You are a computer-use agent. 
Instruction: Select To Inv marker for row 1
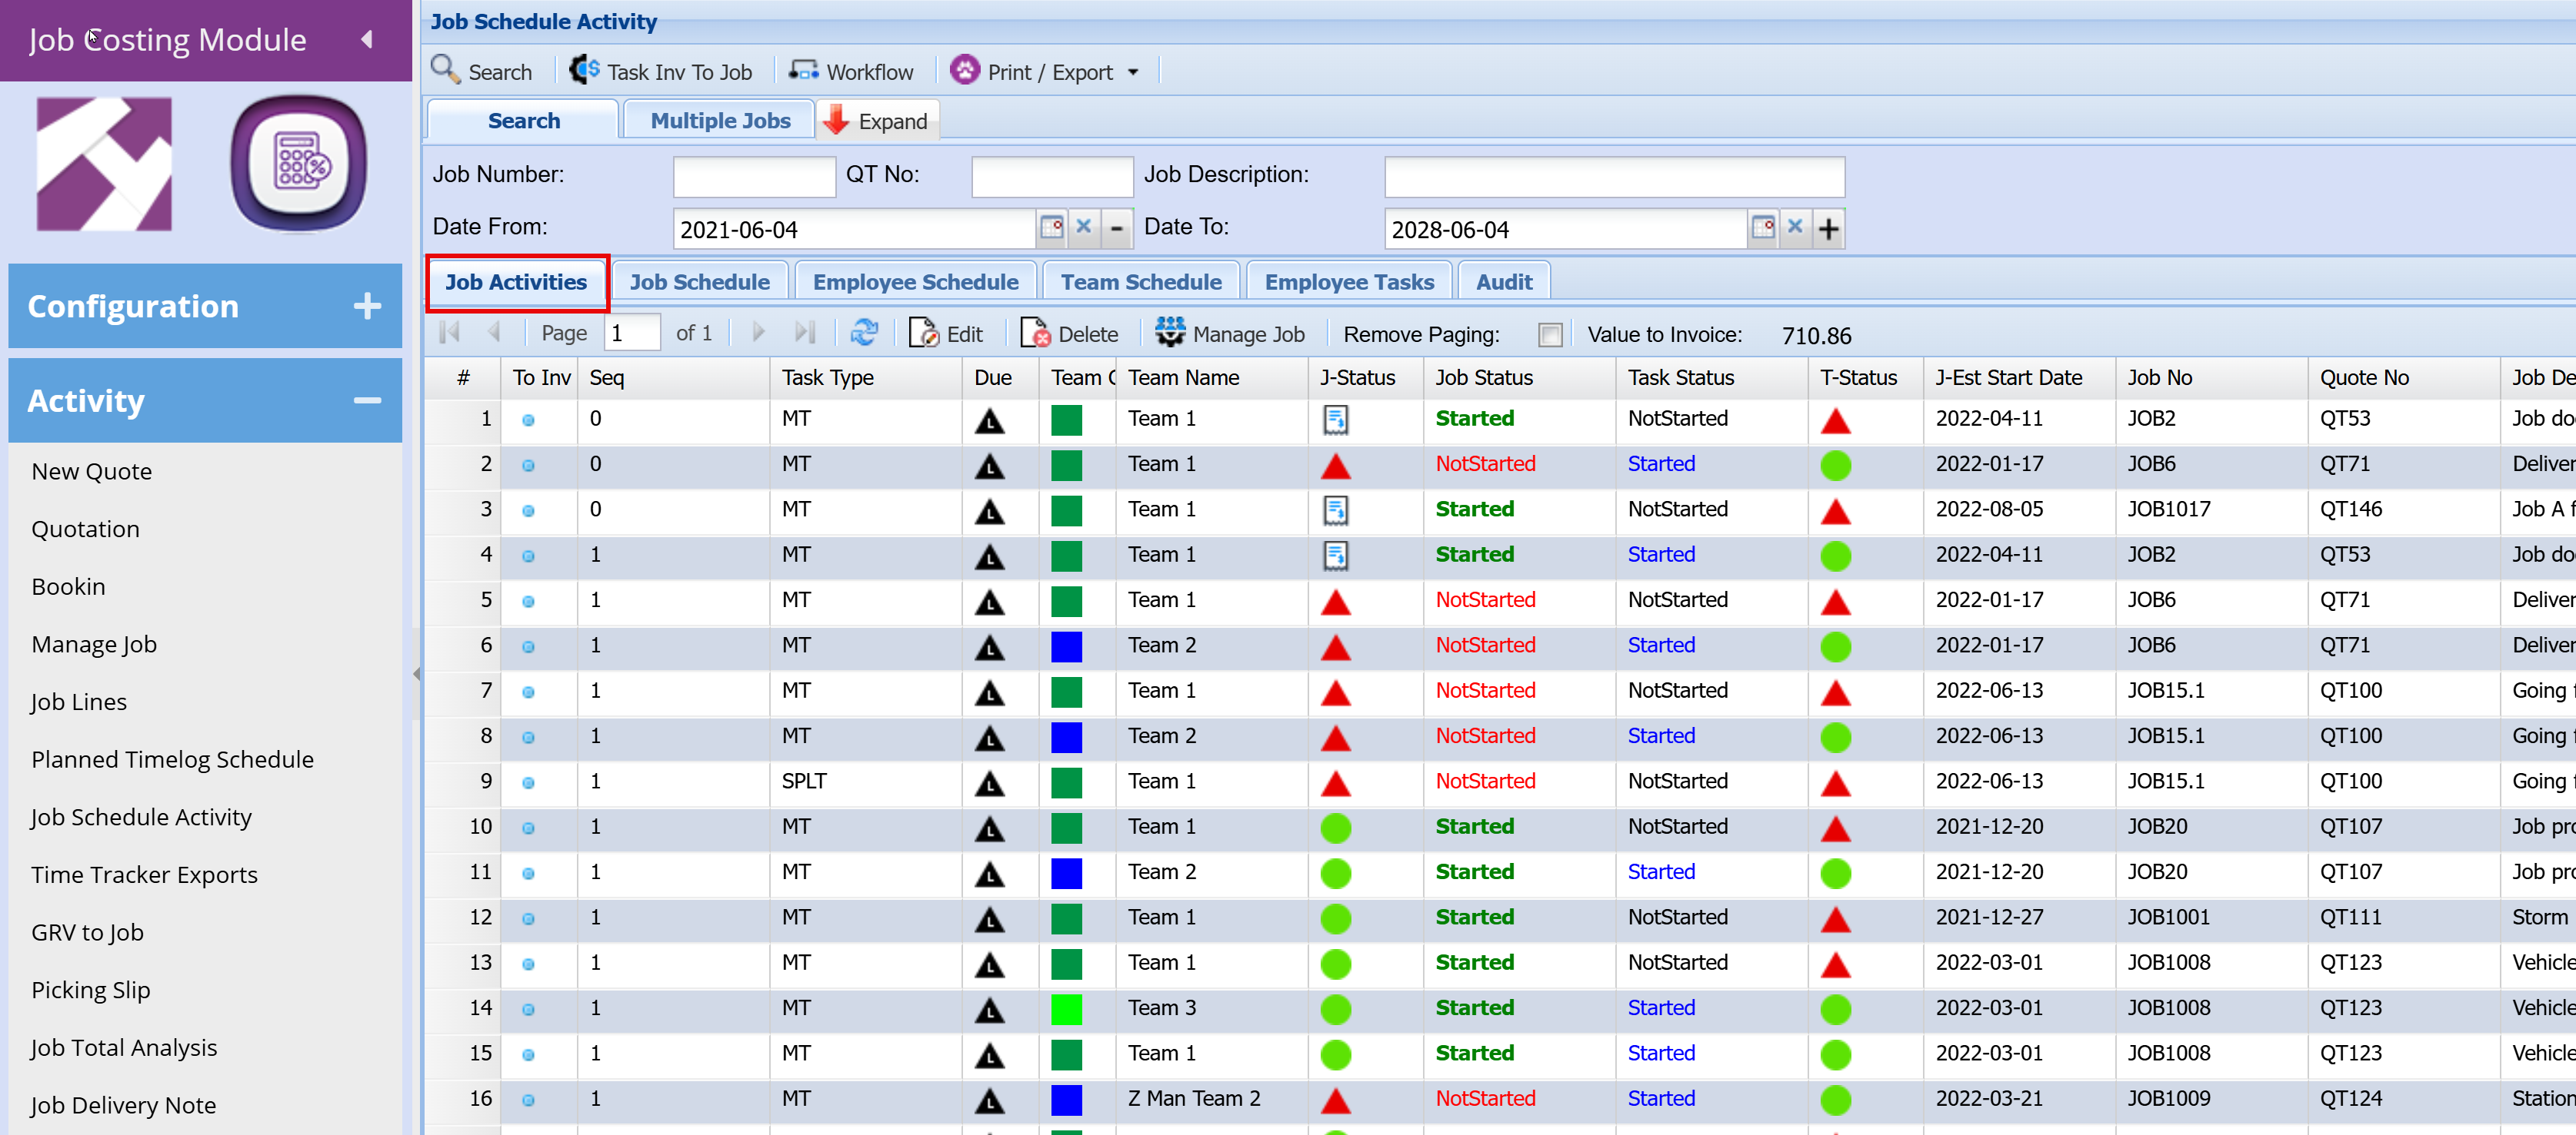tap(528, 420)
